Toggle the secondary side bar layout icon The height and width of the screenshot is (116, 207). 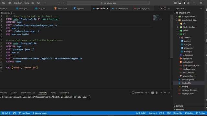coord(184,3)
